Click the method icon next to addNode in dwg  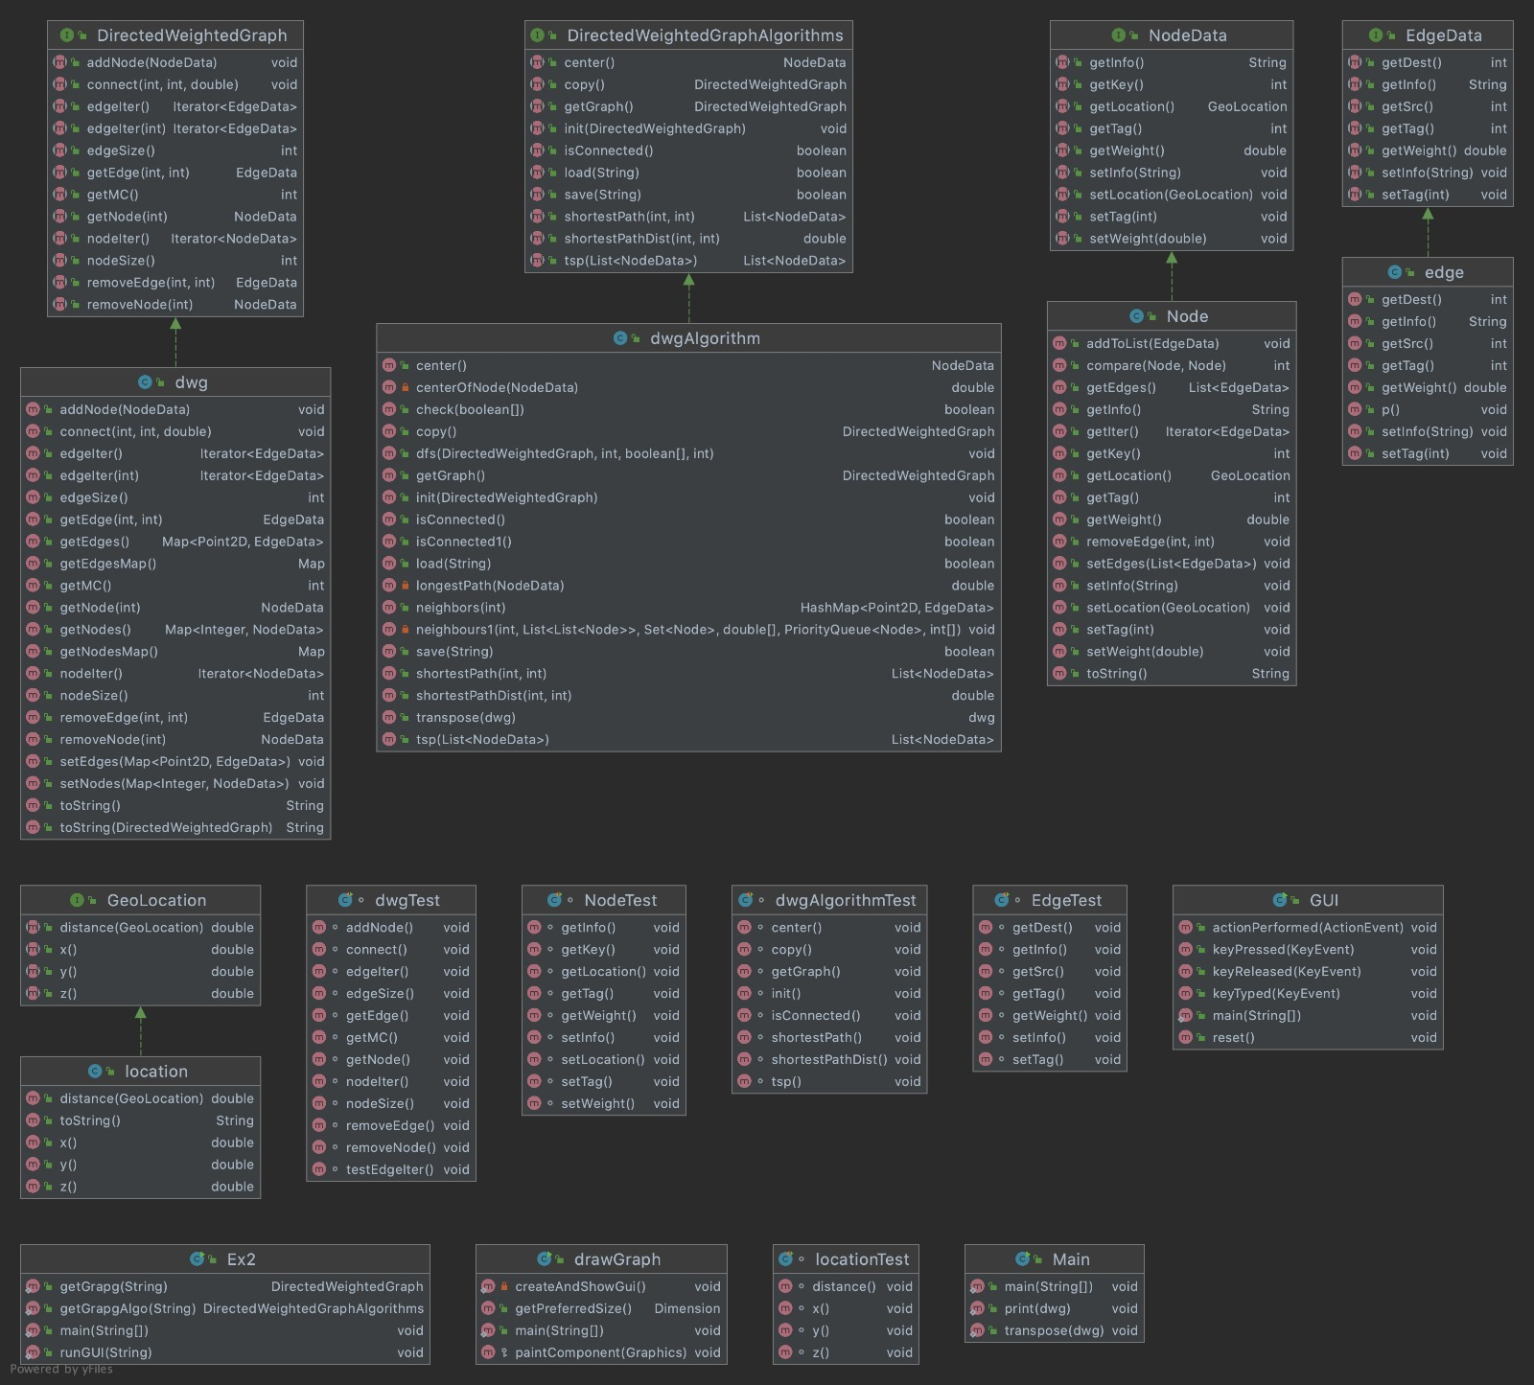(34, 409)
